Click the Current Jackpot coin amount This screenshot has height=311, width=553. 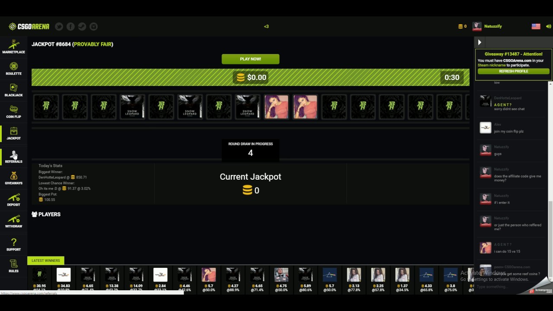251,190
